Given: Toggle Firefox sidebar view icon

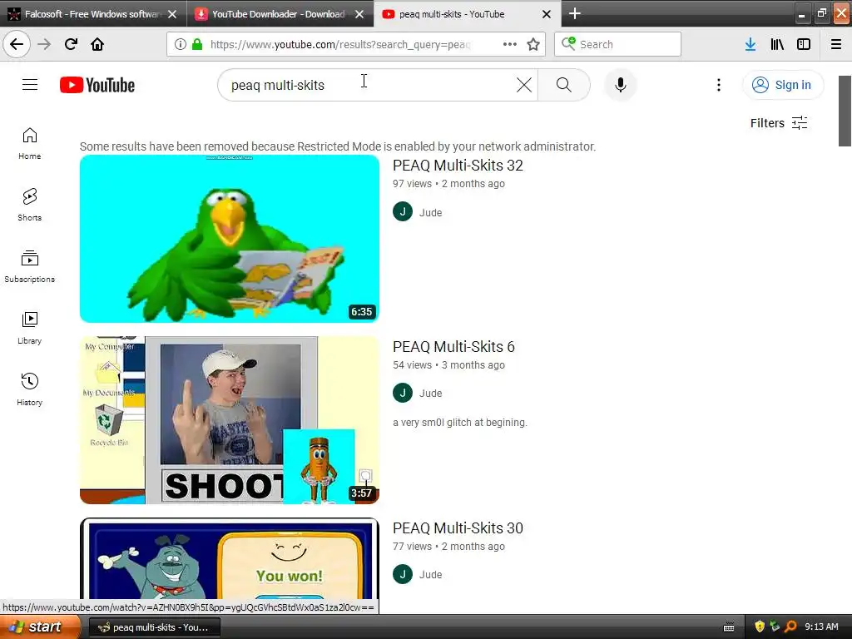Looking at the screenshot, I should coord(804,44).
